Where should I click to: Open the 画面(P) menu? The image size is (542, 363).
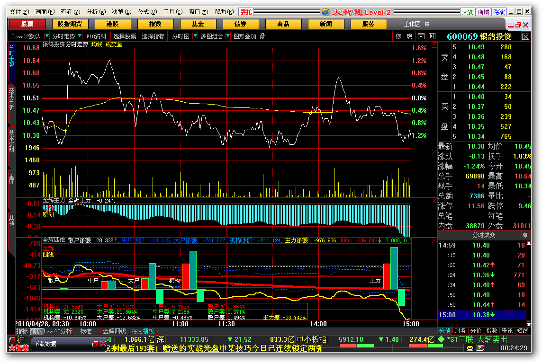45,12
